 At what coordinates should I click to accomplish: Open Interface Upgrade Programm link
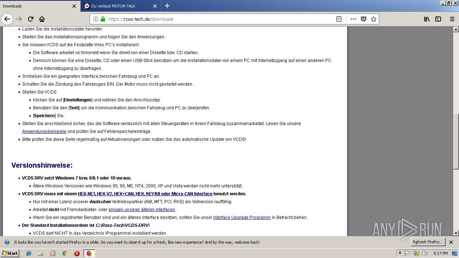[242, 218]
